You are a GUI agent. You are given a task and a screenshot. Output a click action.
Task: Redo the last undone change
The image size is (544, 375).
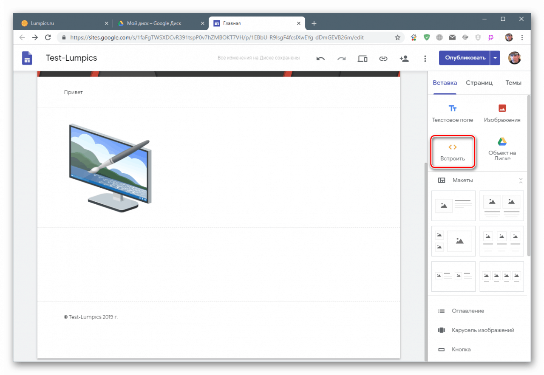coord(341,59)
